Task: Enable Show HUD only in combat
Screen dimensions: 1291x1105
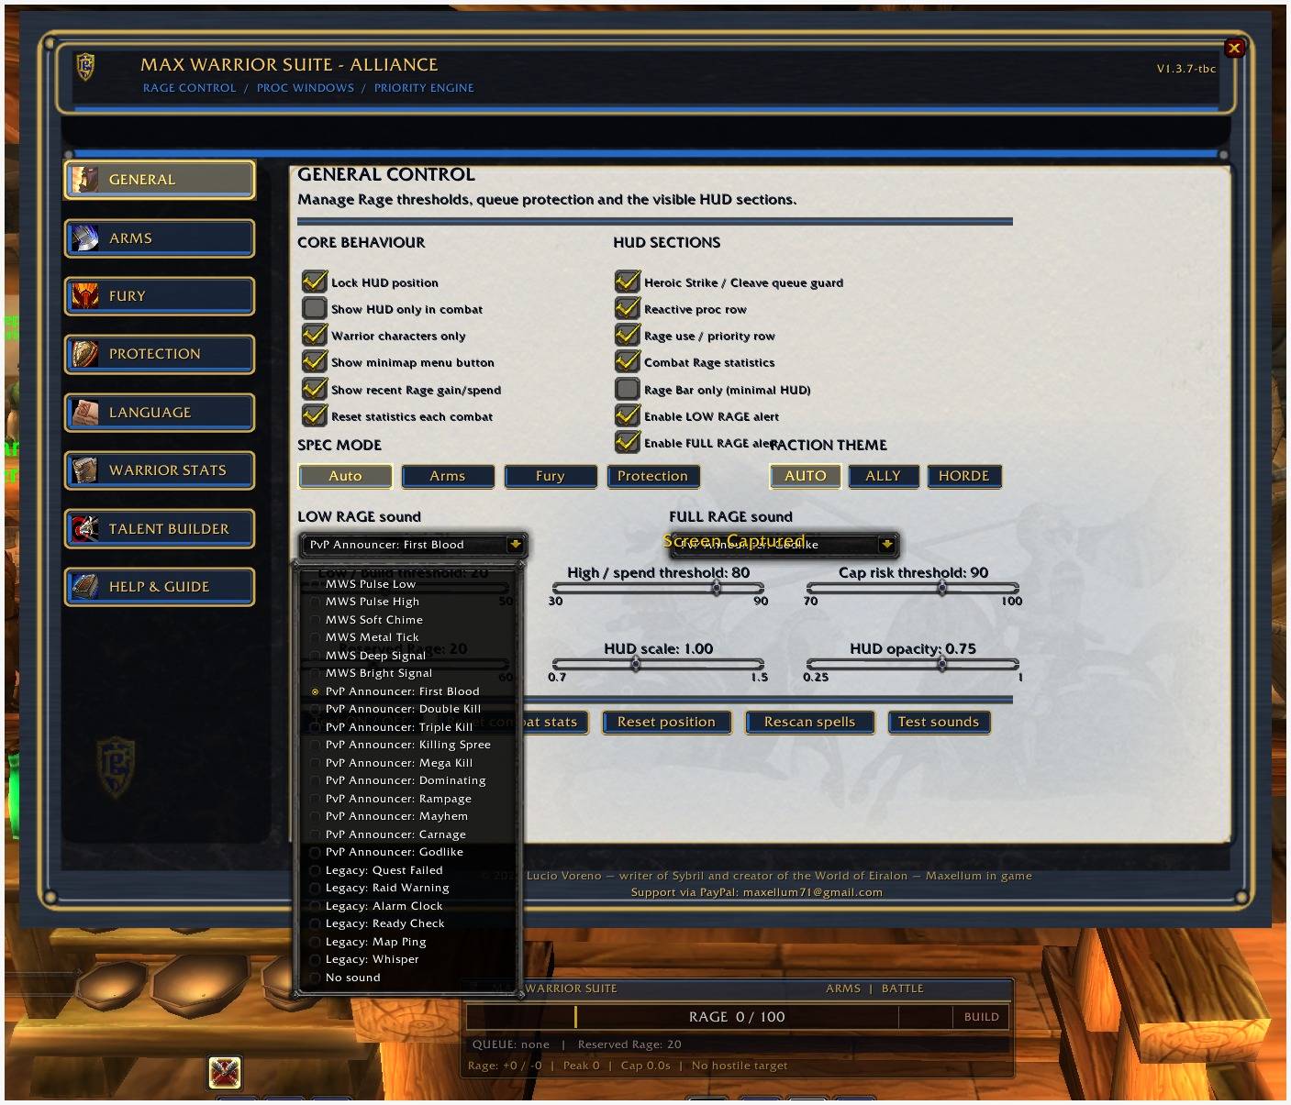Action: click(x=315, y=308)
